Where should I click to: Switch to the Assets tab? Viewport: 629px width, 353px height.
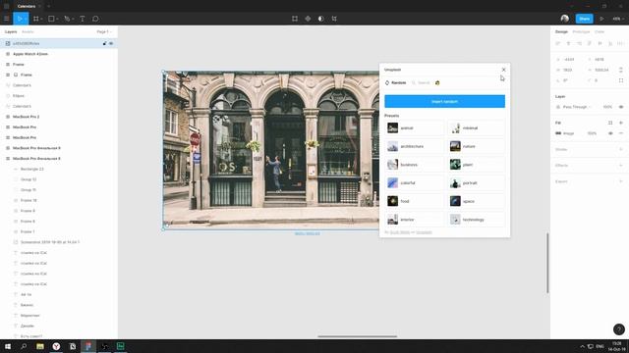pyautogui.click(x=28, y=31)
